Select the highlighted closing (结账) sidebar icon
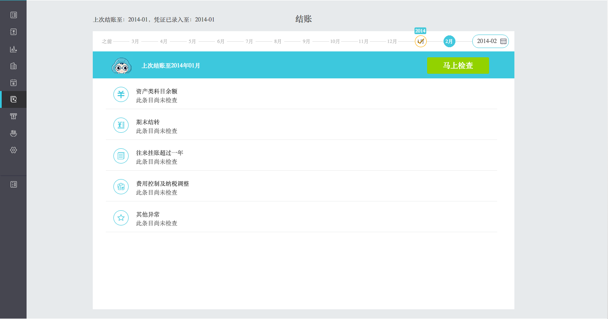Screen dimensions: 608x319 pos(13,99)
